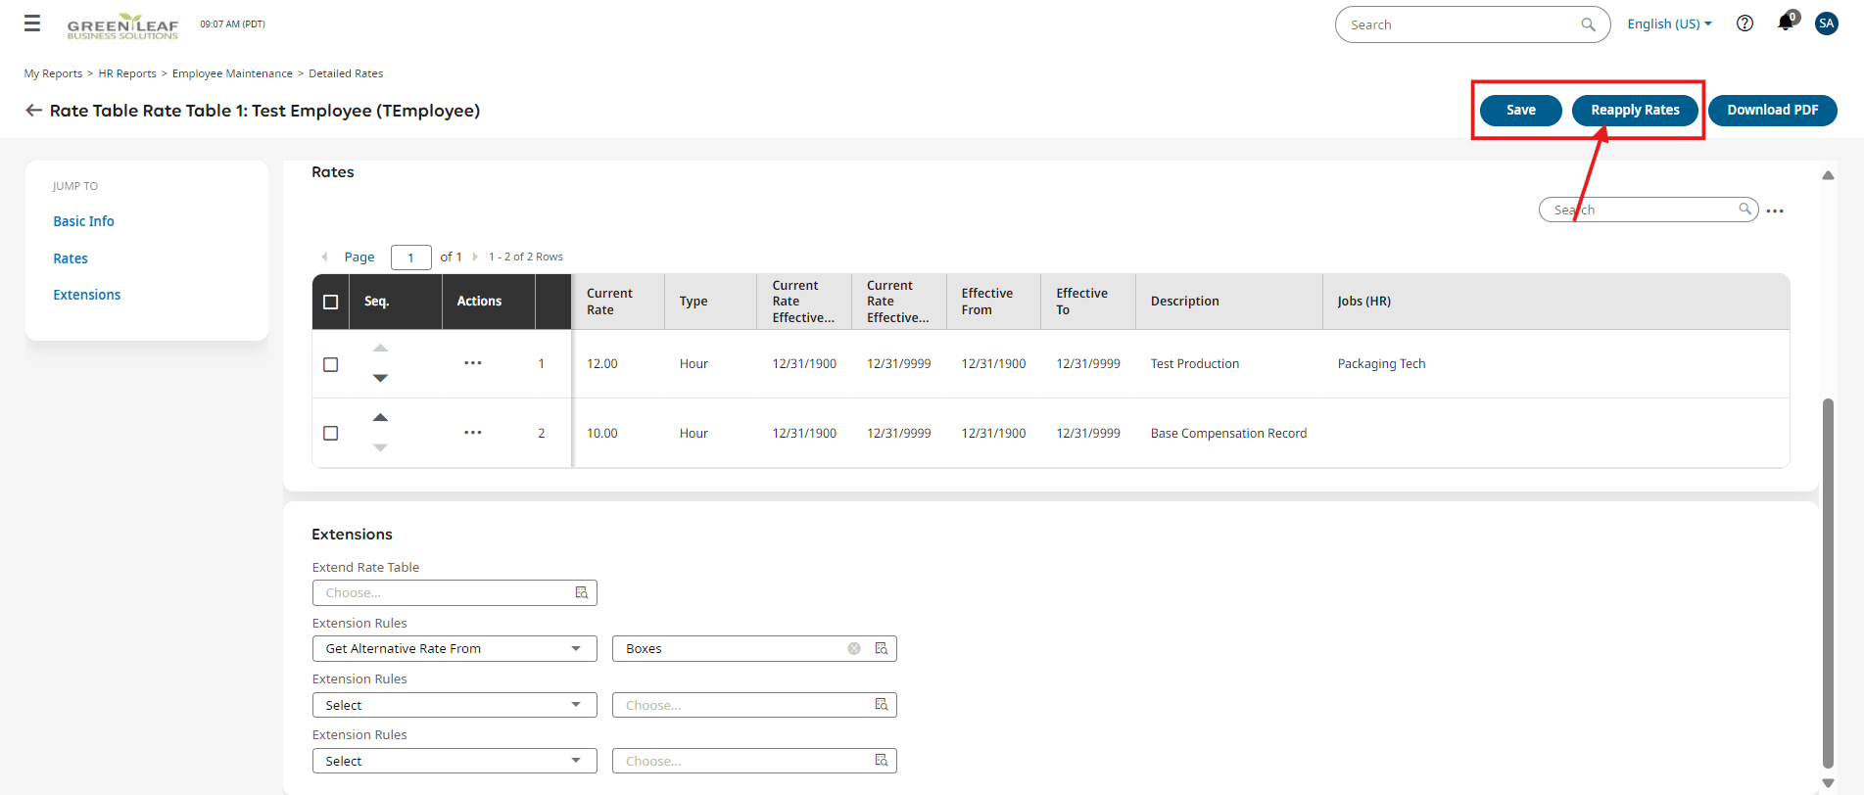Jump to Extensions section

pos(87,295)
